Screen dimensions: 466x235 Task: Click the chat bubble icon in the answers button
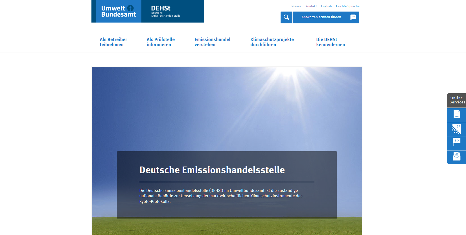353,17
